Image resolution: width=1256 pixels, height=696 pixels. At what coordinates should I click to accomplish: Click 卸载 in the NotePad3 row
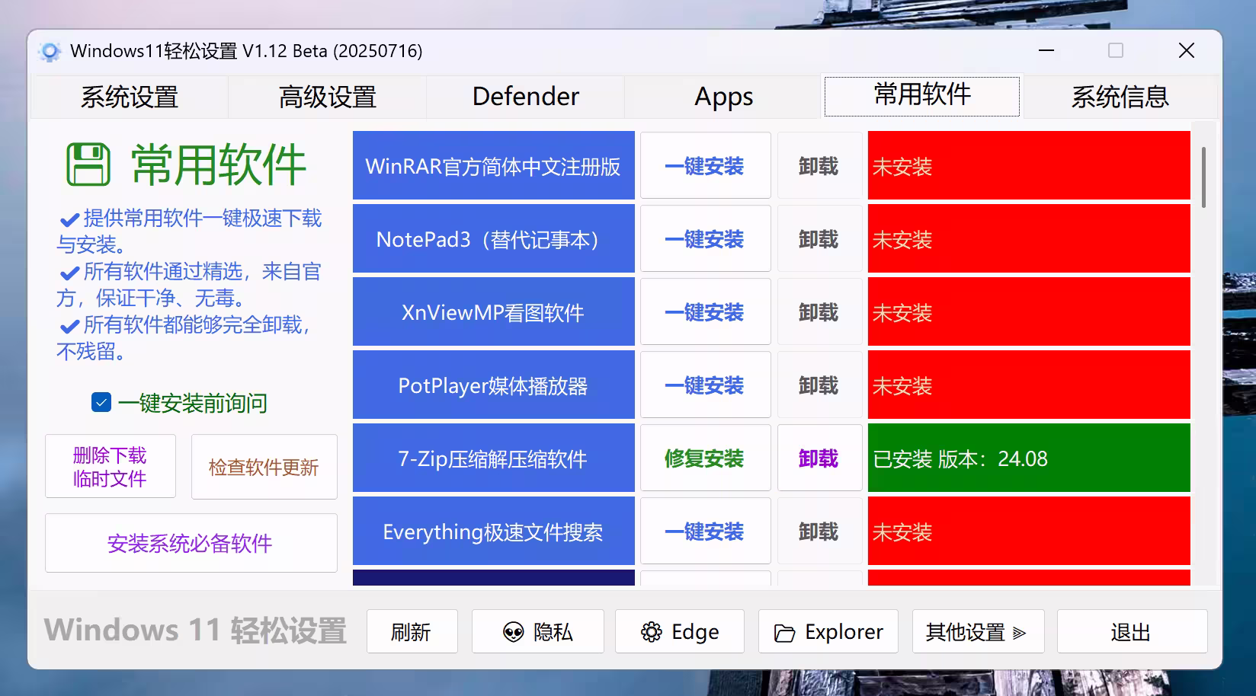tap(819, 239)
